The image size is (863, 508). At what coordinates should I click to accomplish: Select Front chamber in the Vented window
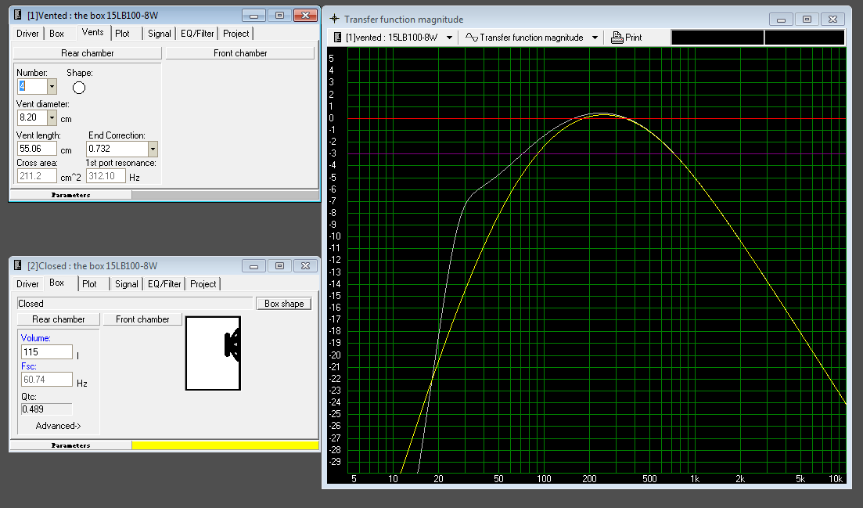240,53
